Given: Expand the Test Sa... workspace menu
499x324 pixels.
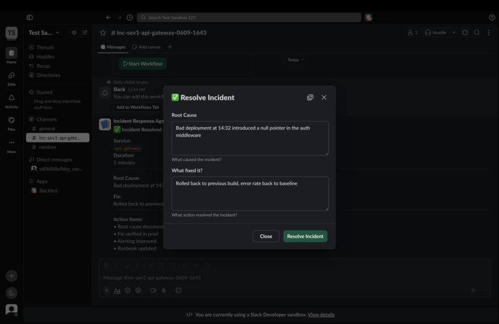Looking at the screenshot, I should (44, 32).
